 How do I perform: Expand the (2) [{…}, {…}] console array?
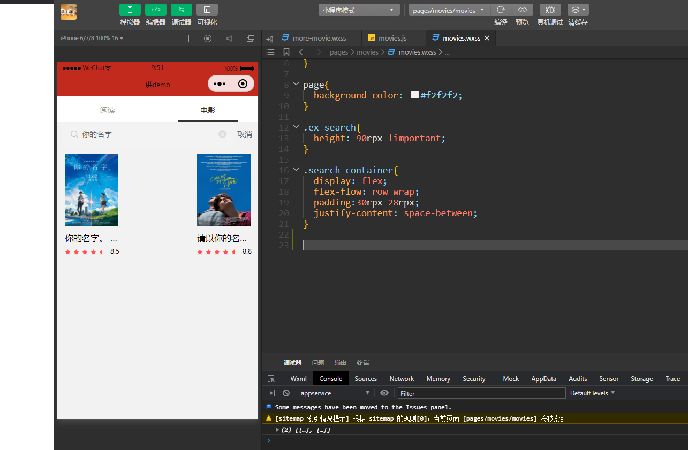[278, 430]
